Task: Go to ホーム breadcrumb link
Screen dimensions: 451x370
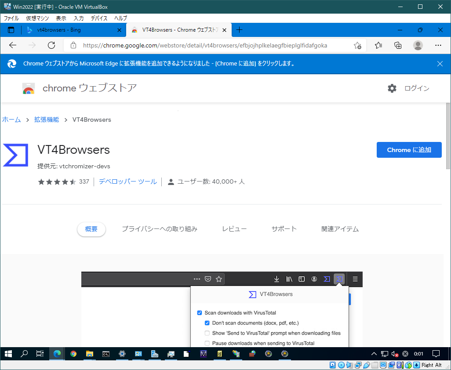Action: tap(11, 120)
